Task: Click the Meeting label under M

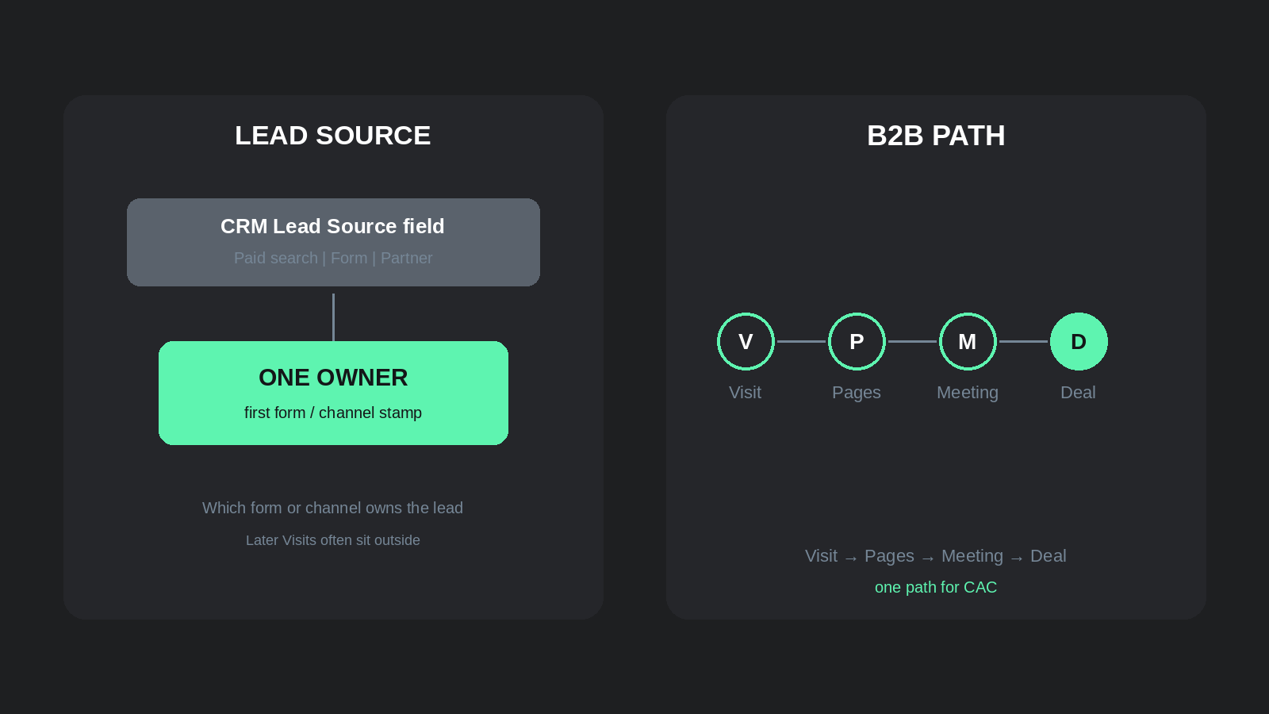Action: pyautogui.click(x=968, y=393)
